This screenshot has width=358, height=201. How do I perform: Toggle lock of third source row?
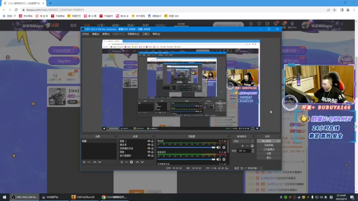point(152,148)
